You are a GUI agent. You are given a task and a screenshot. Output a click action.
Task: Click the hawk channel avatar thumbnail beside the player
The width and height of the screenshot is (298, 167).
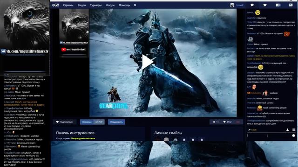pos(74,25)
